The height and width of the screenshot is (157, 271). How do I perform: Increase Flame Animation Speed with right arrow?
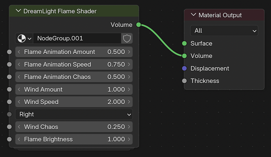click(129, 65)
